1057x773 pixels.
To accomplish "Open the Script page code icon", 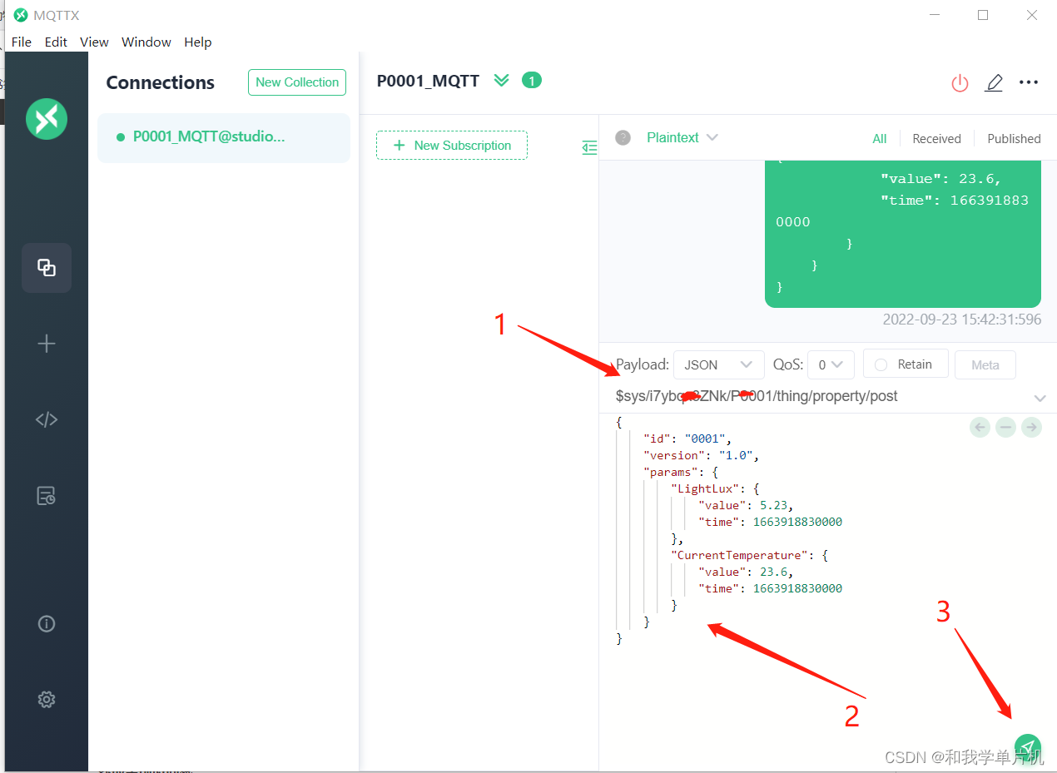I will tap(47, 419).
